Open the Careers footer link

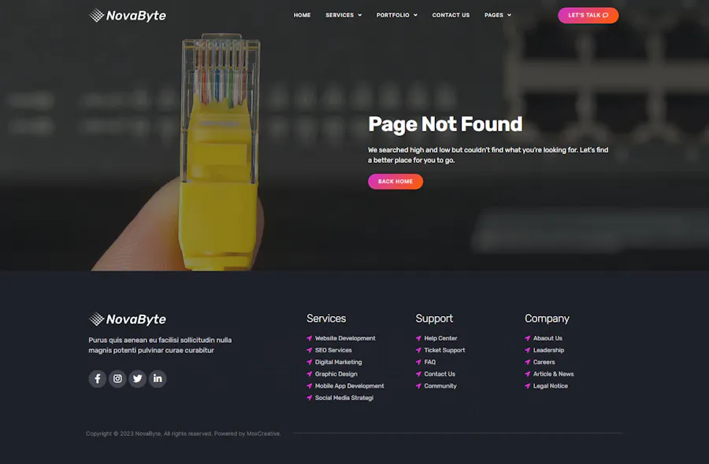[x=544, y=362]
